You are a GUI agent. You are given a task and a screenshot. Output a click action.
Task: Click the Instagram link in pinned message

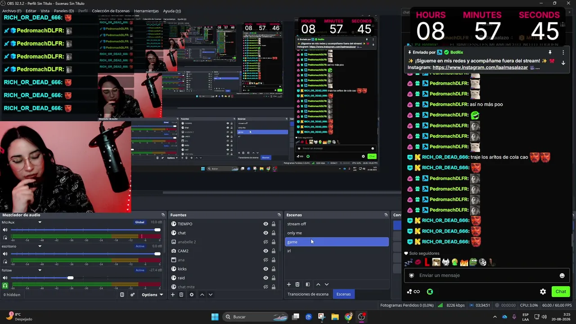(480, 67)
